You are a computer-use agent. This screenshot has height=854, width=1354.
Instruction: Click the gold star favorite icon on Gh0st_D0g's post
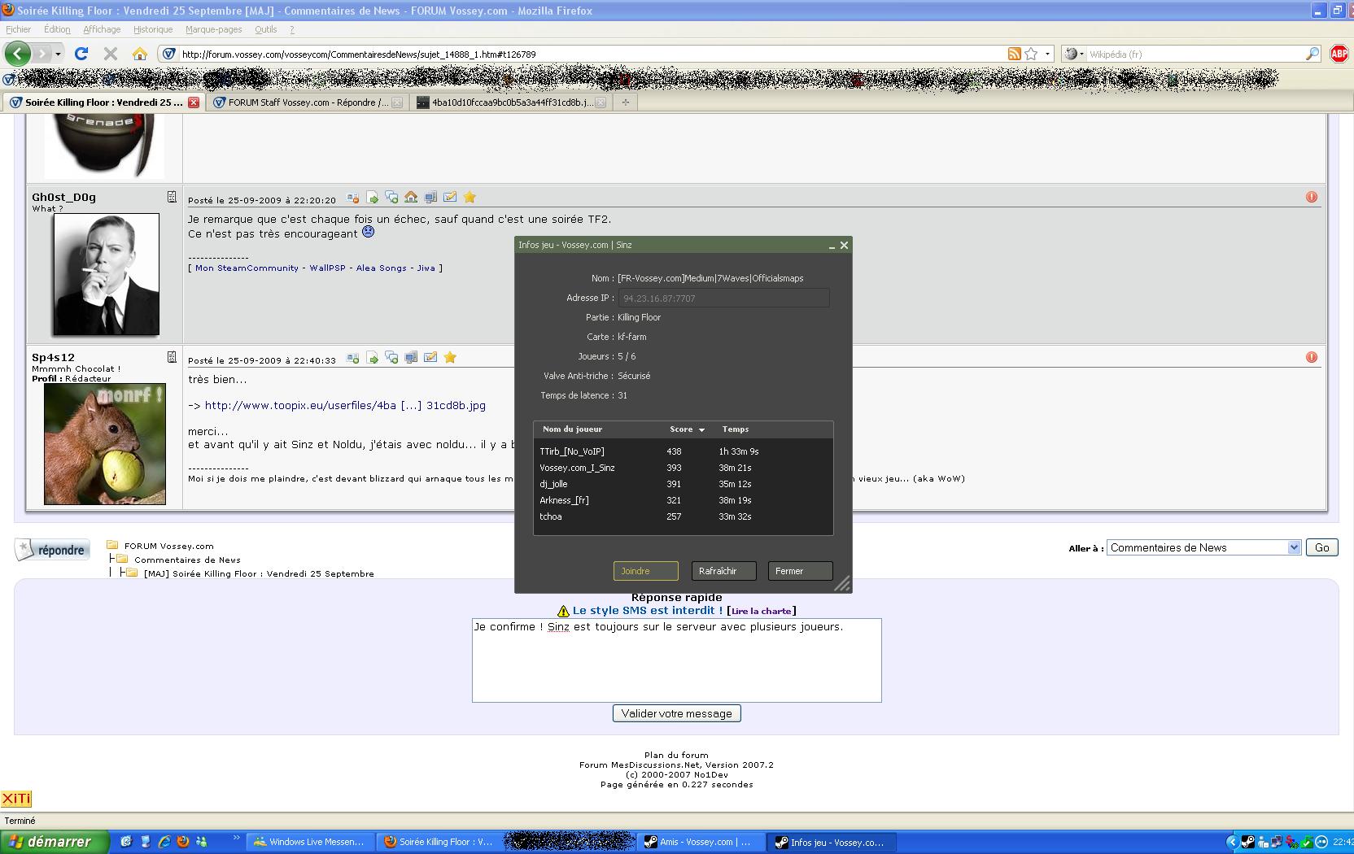pyautogui.click(x=470, y=198)
